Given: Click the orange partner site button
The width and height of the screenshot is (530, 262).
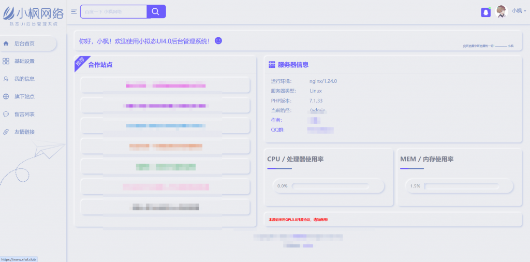Looking at the screenshot, I should pos(165,145).
